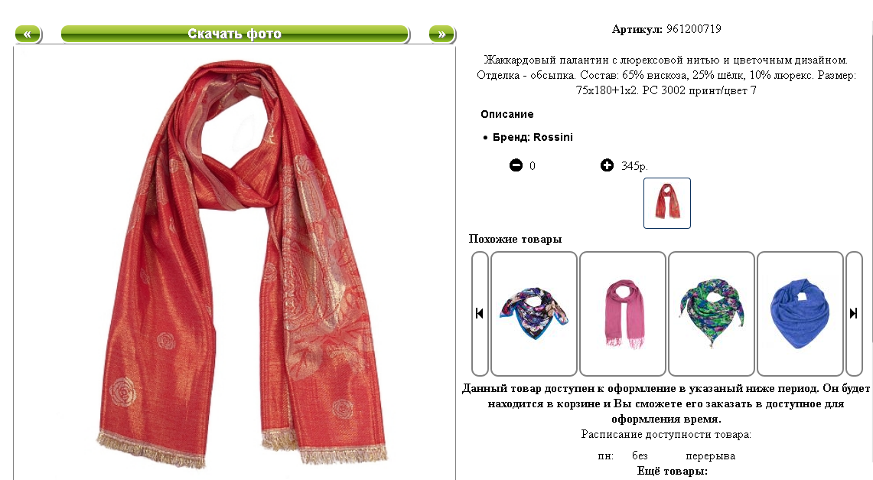Click the Скачать фото download button
This screenshot has width=873, height=480.
(234, 34)
